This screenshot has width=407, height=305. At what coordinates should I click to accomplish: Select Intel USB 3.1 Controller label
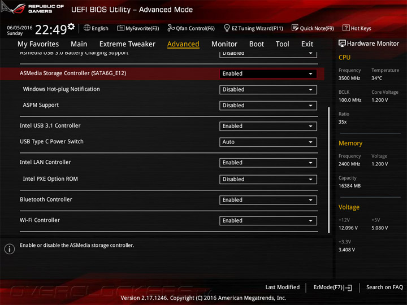click(x=50, y=126)
